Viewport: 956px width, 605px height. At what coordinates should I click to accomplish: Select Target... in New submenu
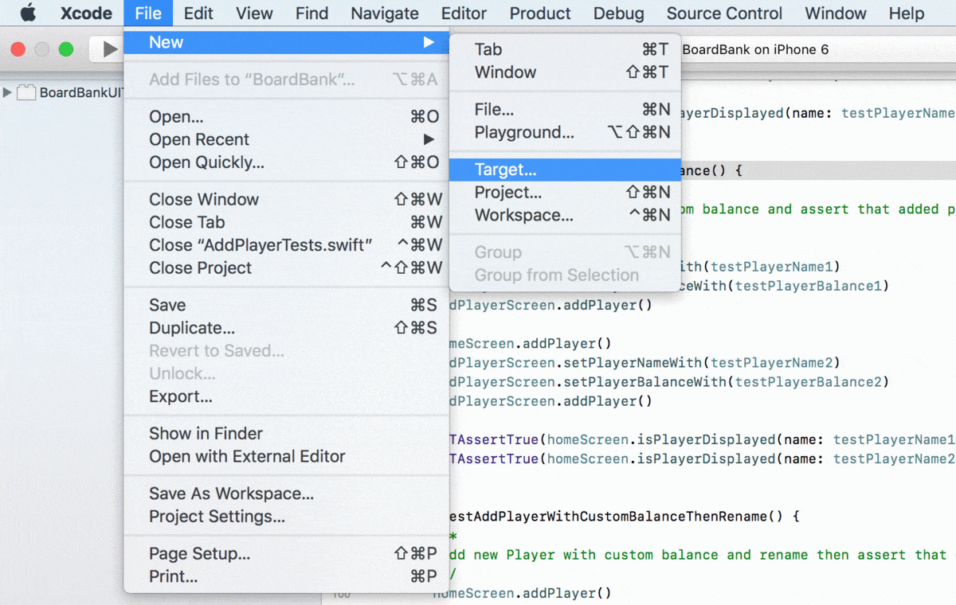(565, 170)
